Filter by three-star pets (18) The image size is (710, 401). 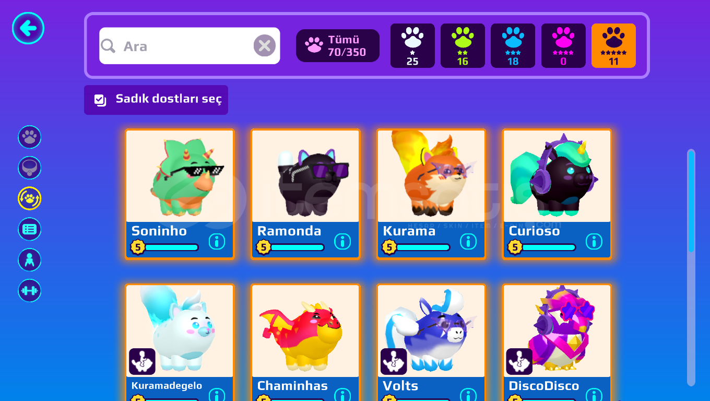513,46
